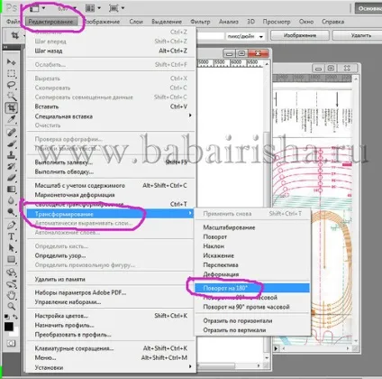382x379 pixels.
Task: Click the Основная workspace button
Action: [368, 8]
